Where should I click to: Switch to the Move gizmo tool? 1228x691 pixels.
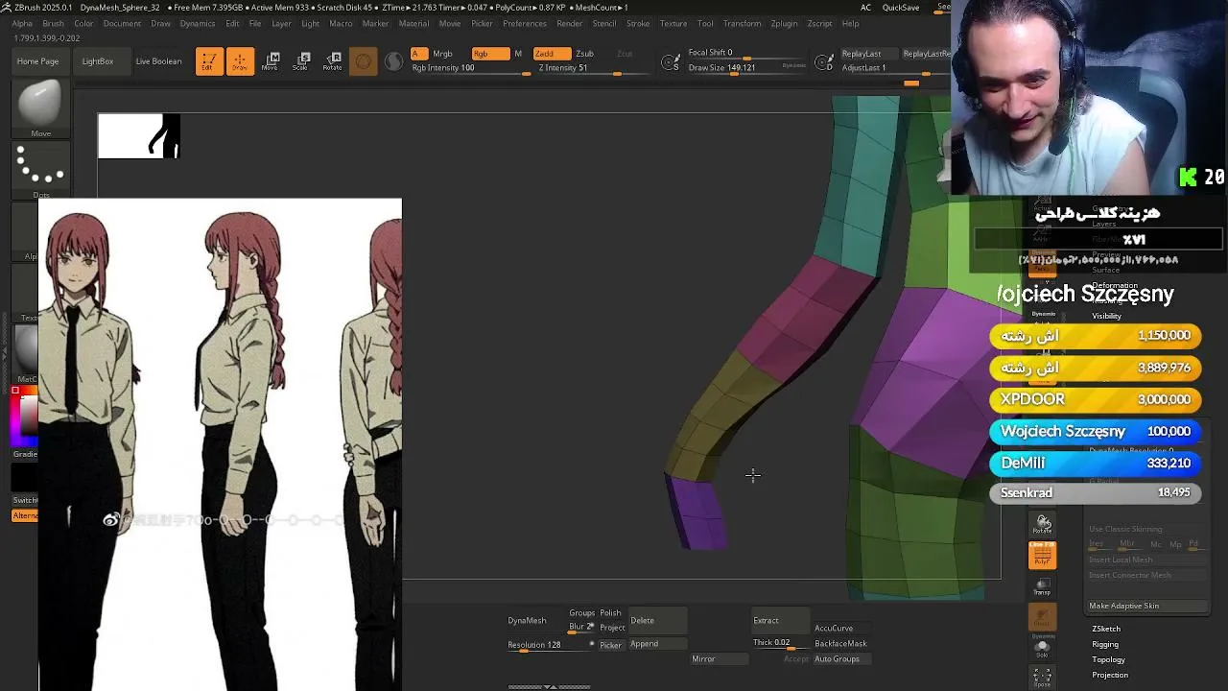coord(271,61)
